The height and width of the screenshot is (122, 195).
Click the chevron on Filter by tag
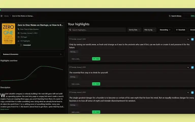pos(154,30)
